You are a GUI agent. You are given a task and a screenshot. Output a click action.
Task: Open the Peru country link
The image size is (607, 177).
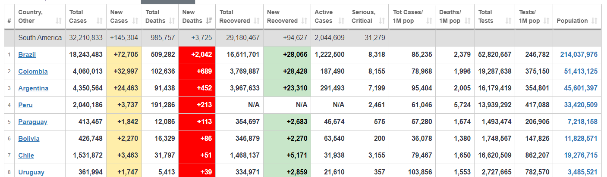(x=25, y=105)
